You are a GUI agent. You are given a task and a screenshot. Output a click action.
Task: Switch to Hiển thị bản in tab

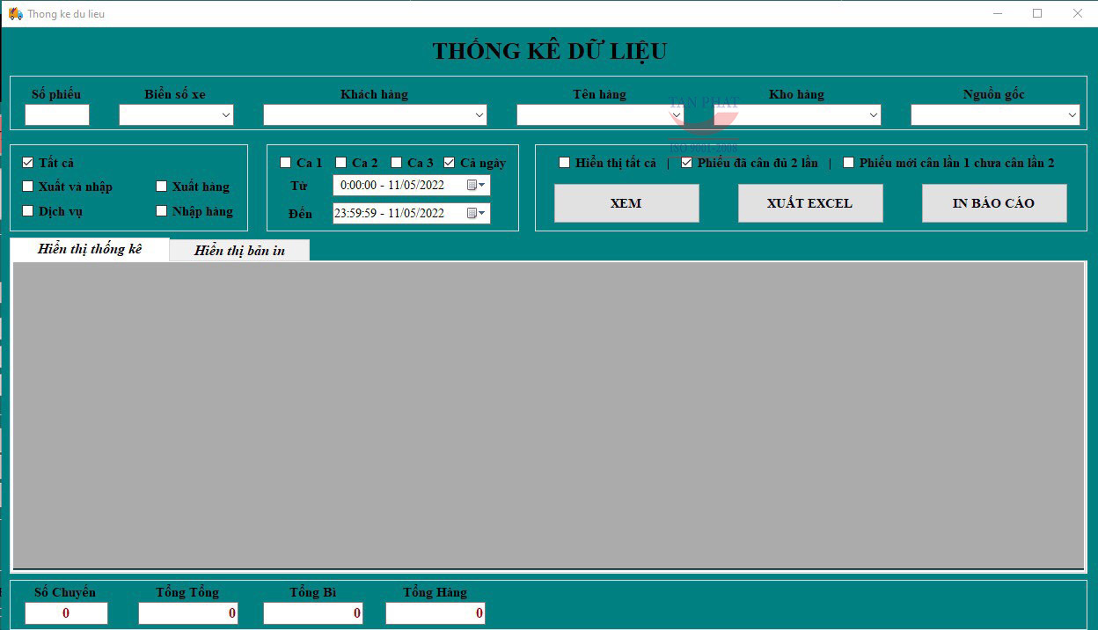coord(239,251)
